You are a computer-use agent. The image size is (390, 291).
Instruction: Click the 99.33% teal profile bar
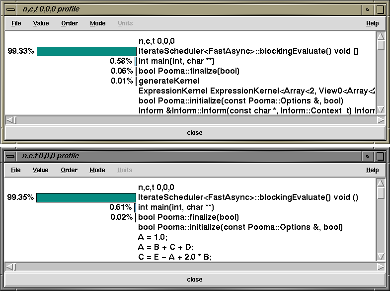tap(86, 52)
